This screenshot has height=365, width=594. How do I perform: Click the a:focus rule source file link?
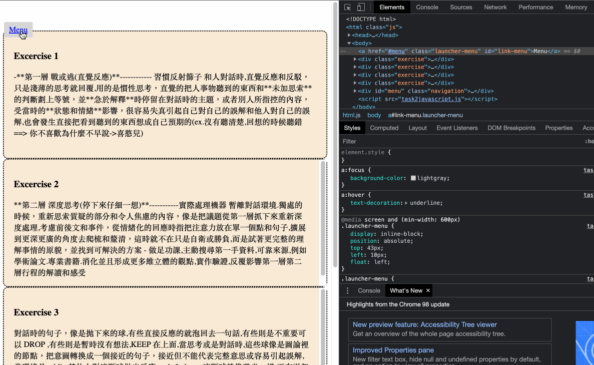click(588, 170)
